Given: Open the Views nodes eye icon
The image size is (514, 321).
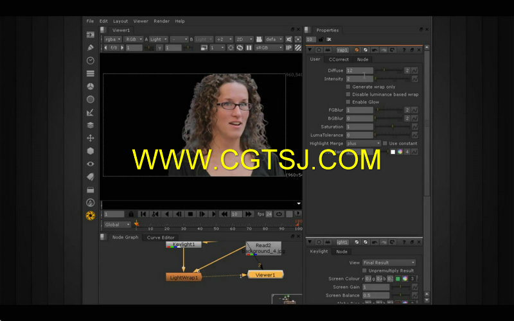Looking at the screenshot, I should coord(91,164).
